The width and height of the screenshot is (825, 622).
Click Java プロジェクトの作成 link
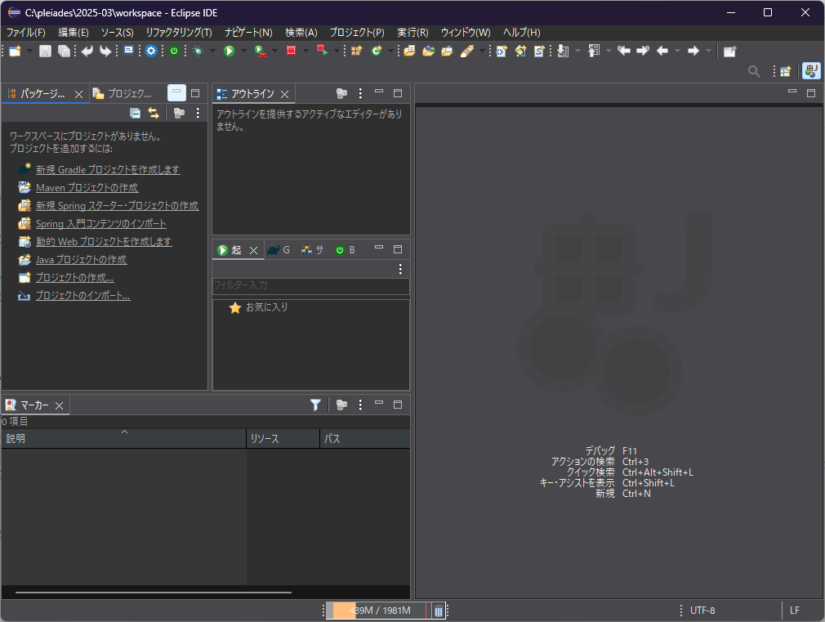click(x=82, y=260)
